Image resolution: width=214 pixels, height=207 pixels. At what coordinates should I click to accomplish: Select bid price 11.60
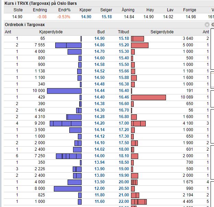pyautogui.click(x=99, y=202)
